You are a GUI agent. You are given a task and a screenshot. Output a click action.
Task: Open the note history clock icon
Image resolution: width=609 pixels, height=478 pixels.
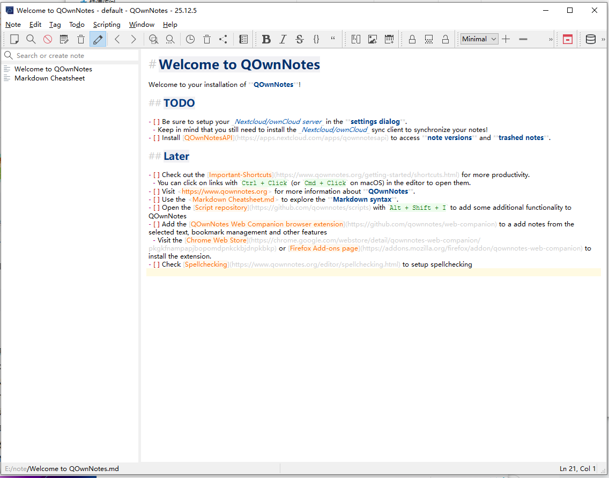[190, 39]
